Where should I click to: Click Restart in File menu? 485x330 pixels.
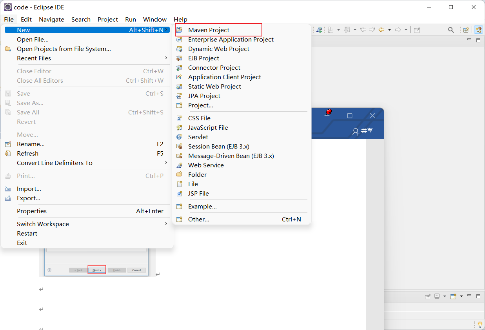point(87,233)
